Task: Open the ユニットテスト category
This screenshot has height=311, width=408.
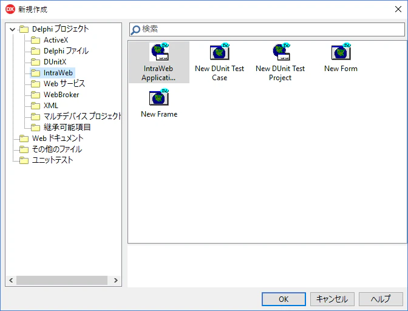Action: (x=52, y=160)
